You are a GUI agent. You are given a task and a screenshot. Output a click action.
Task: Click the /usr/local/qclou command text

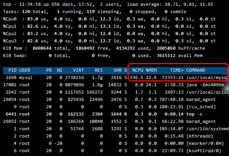[207, 92]
